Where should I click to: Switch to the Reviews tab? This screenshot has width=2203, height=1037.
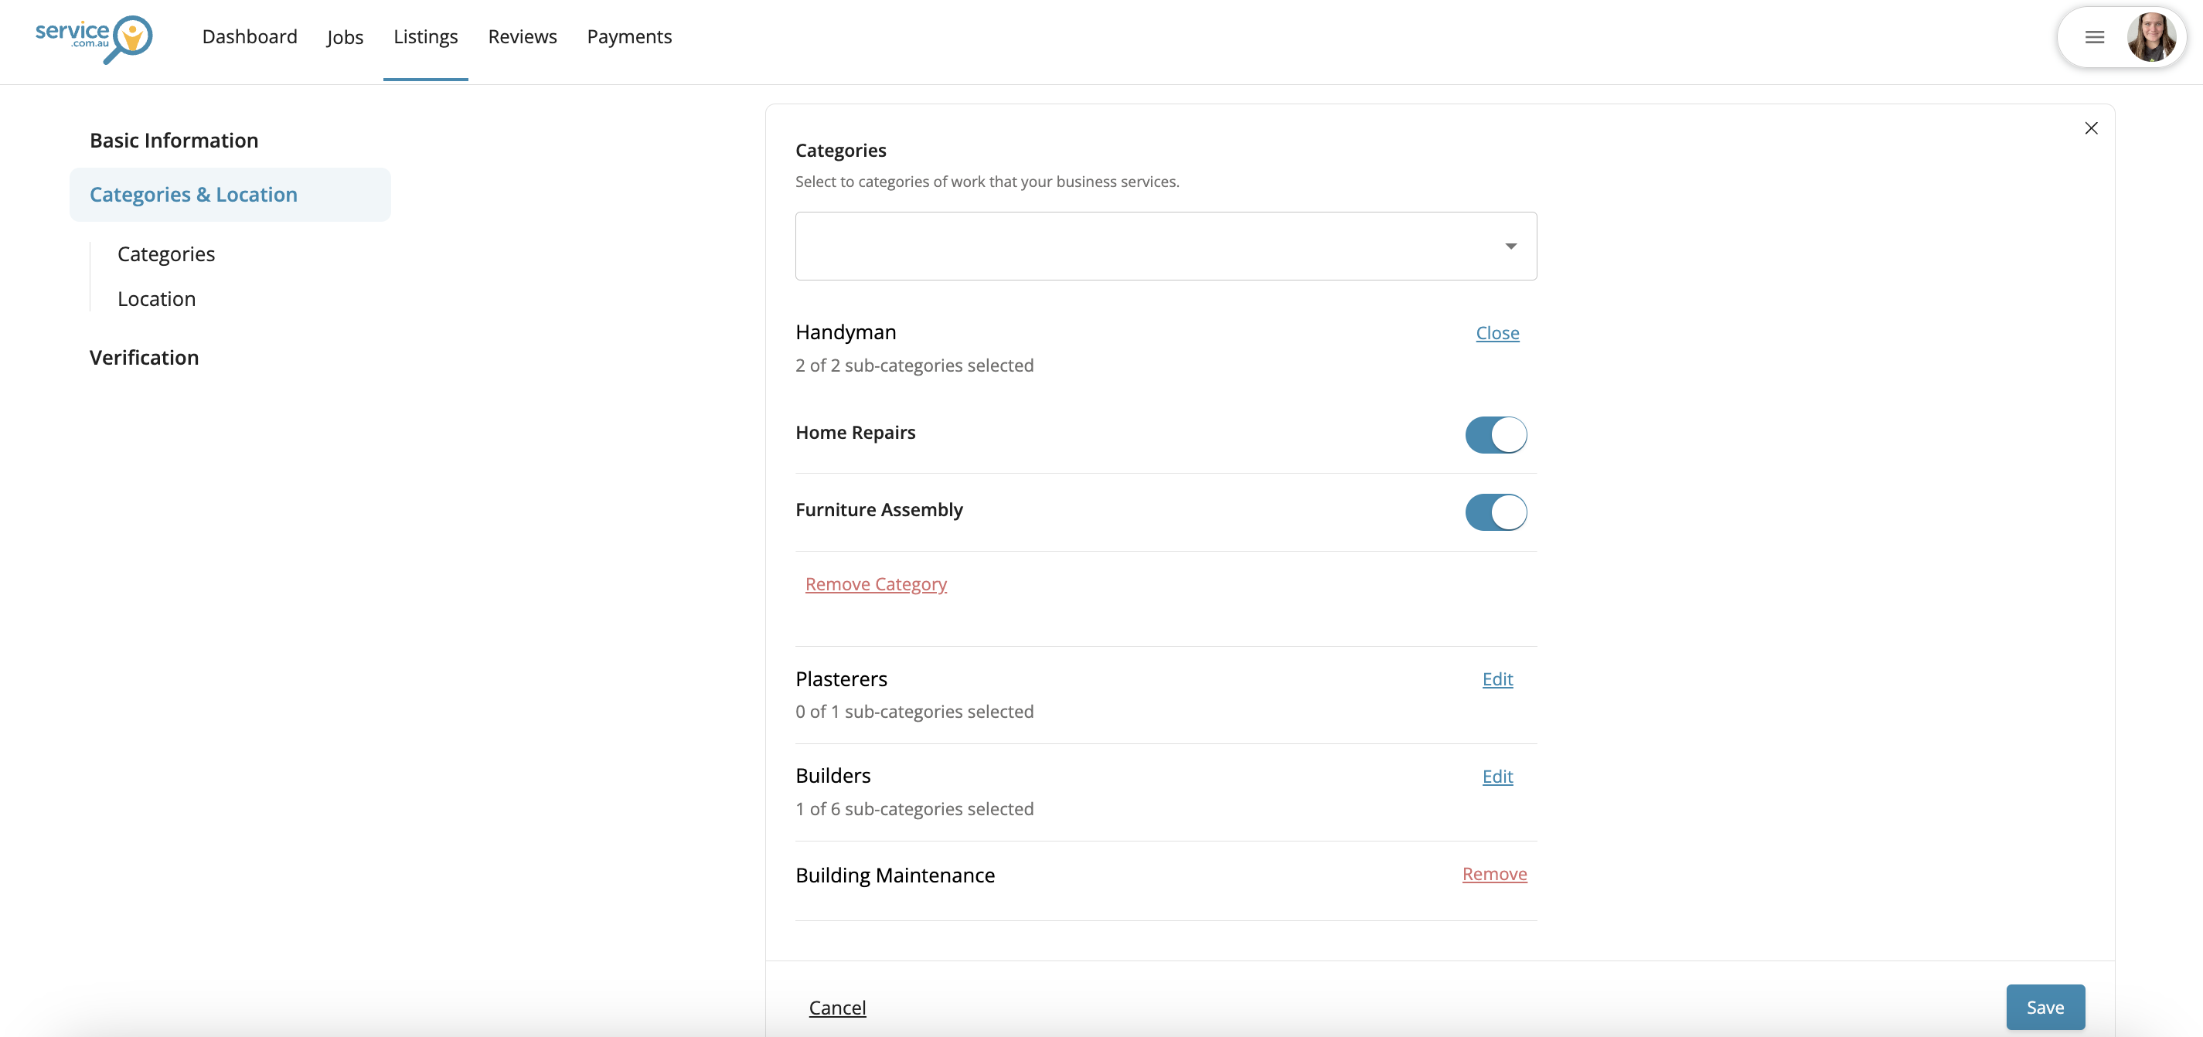tap(522, 37)
